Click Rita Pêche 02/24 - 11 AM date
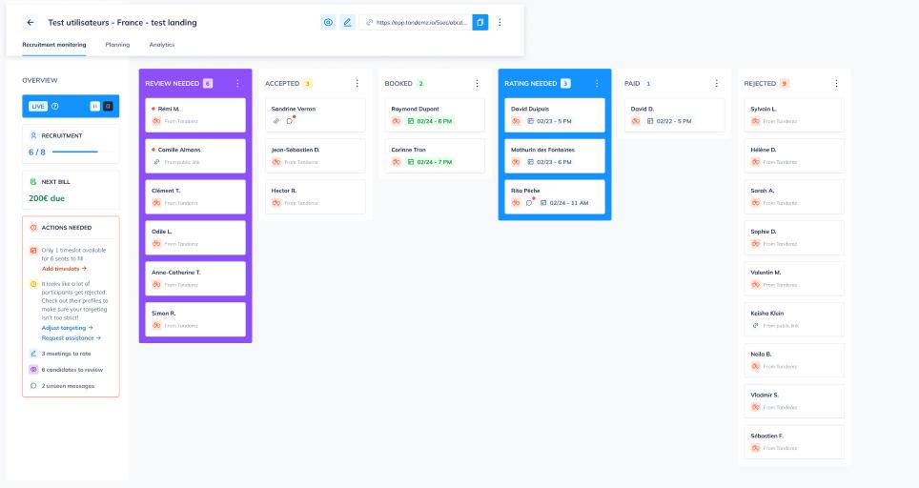Screen dimensions: 919x488 (564, 203)
